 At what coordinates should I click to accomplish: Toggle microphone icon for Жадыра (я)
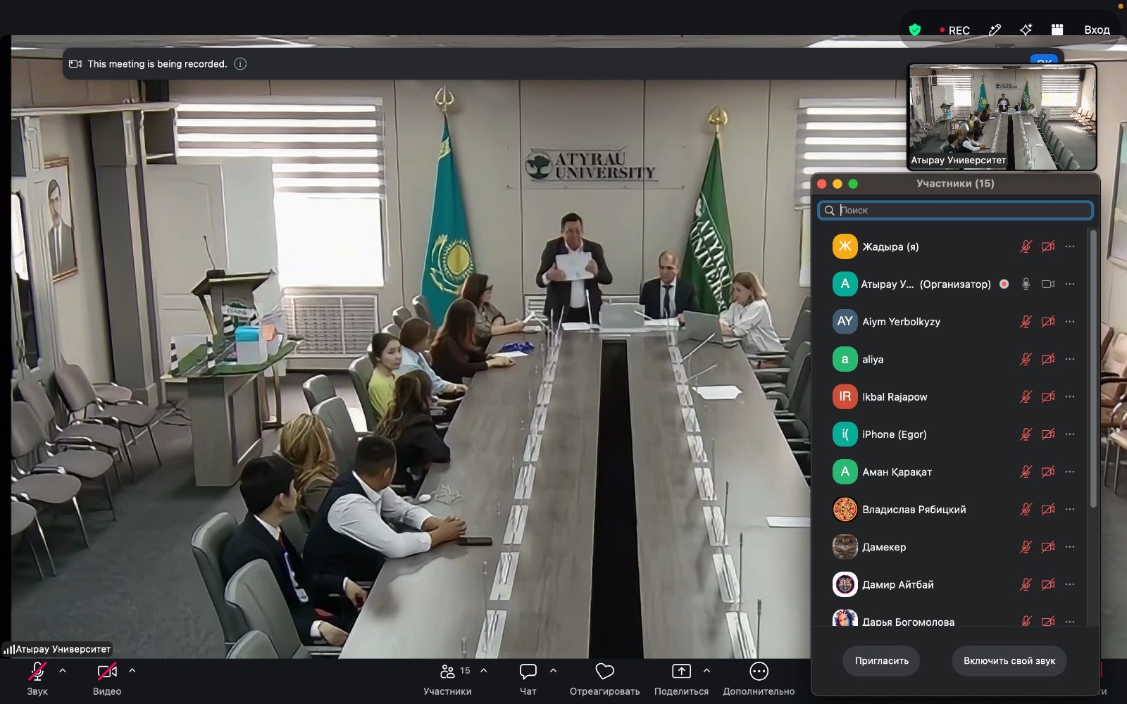point(1026,246)
